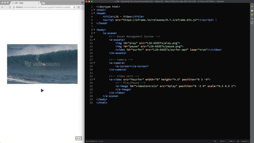Click the play button below the surfer video

42,91
